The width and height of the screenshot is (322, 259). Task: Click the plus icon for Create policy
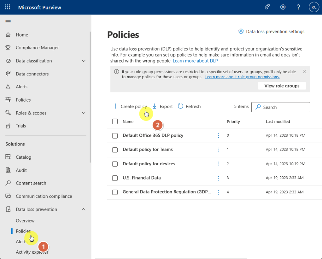click(x=115, y=106)
